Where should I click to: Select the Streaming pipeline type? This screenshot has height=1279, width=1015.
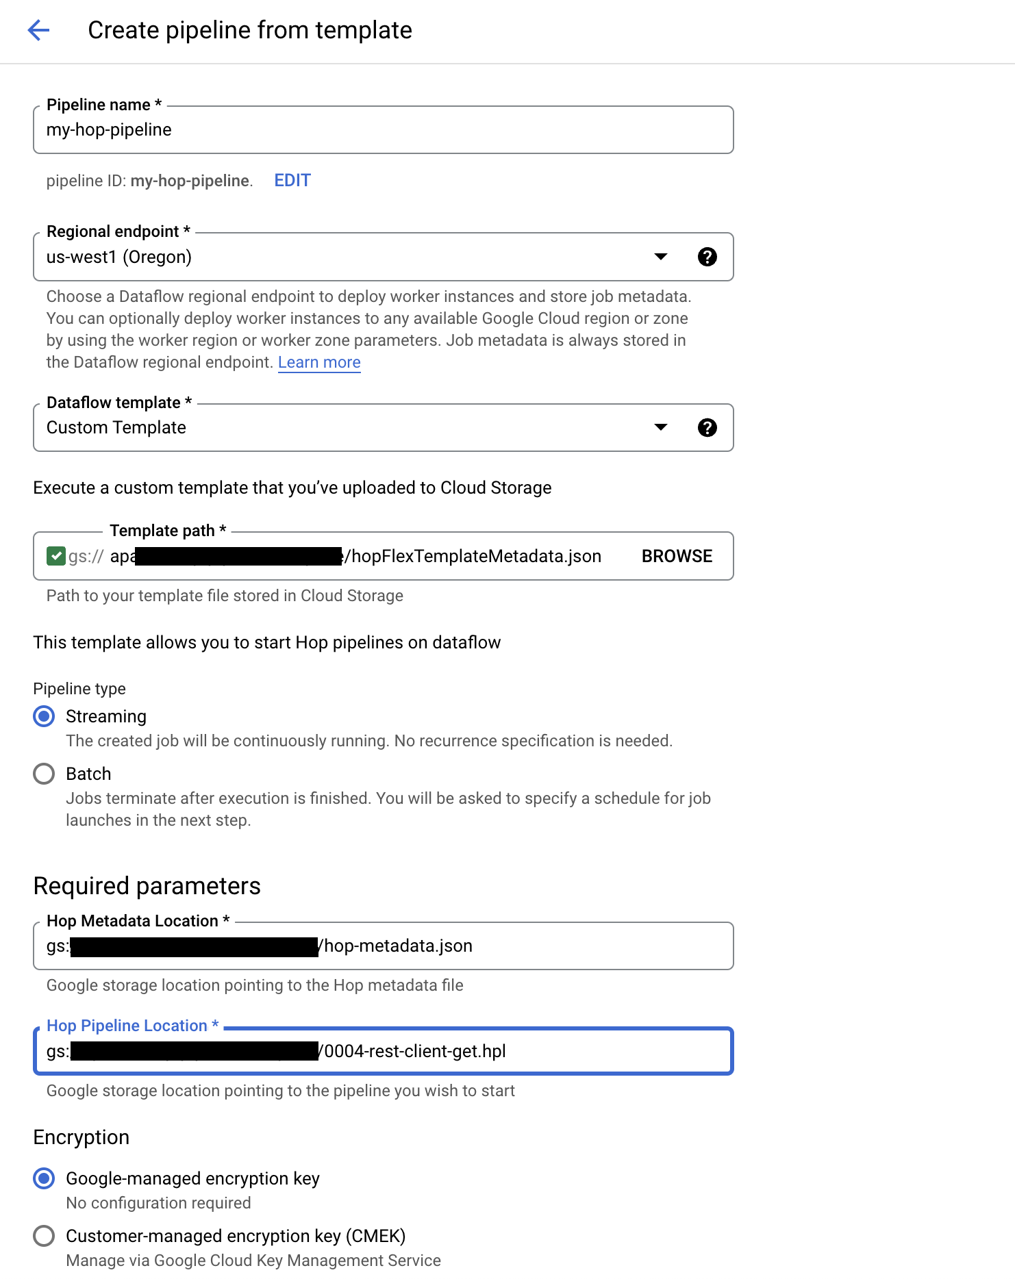45,717
